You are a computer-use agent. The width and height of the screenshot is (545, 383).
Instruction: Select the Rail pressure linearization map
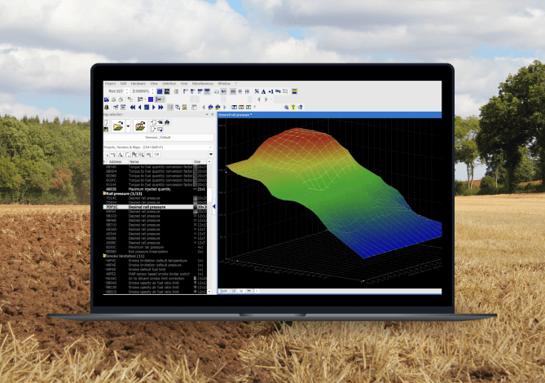click(148, 251)
